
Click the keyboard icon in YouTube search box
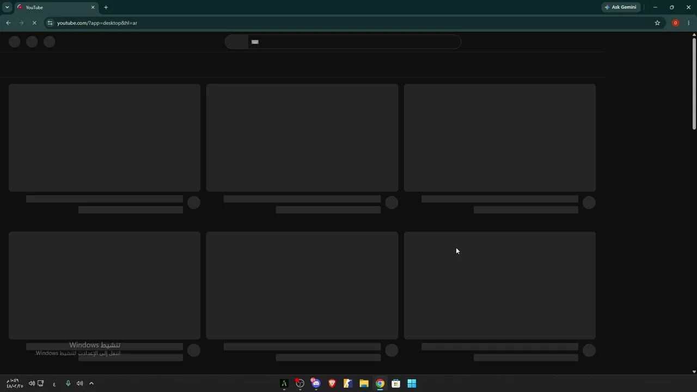click(x=255, y=41)
